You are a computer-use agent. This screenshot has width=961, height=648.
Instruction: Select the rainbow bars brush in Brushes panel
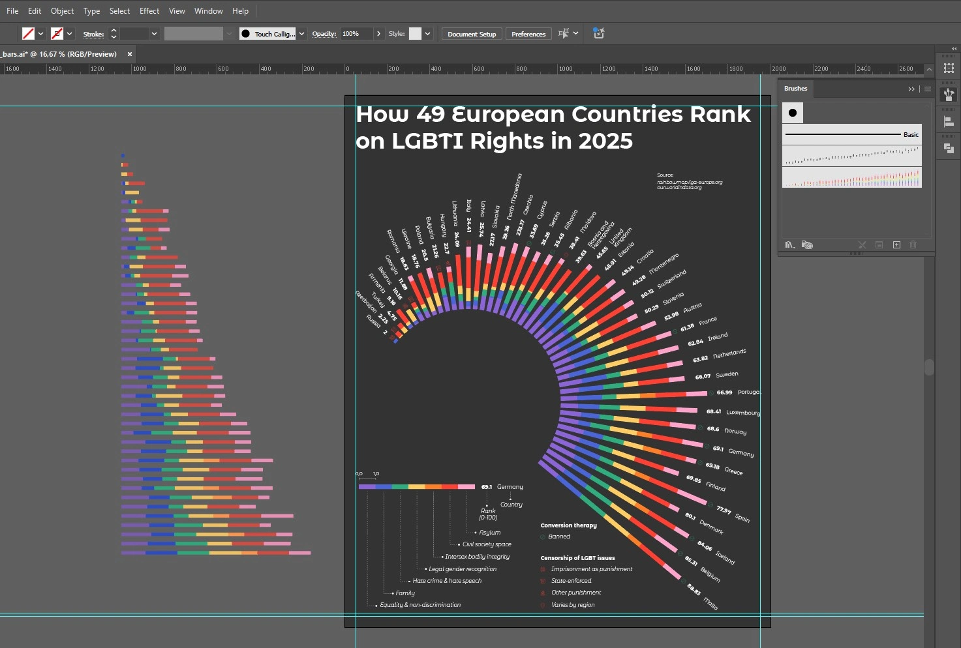tap(851, 177)
